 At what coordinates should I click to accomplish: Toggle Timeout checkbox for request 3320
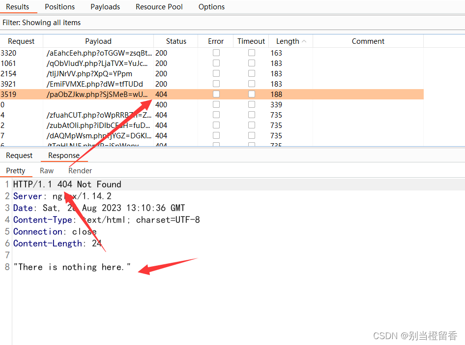(x=252, y=53)
